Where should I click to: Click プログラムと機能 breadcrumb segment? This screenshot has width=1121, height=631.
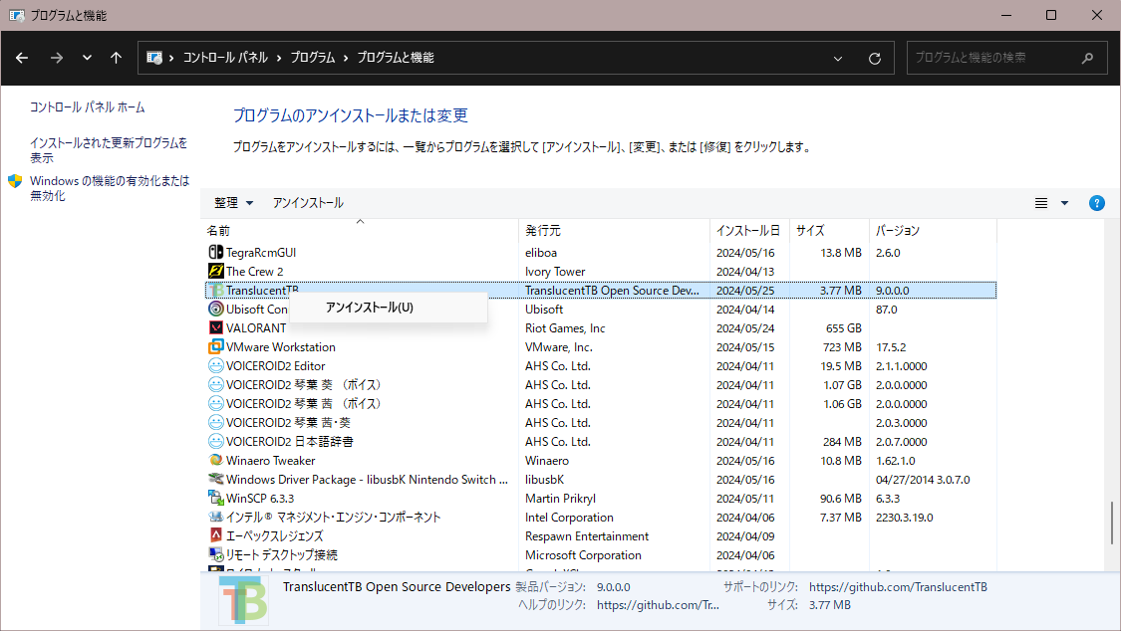point(396,58)
